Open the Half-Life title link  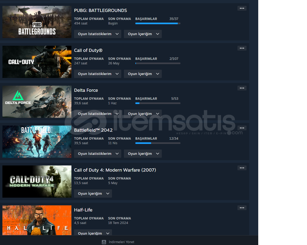(x=83, y=210)
